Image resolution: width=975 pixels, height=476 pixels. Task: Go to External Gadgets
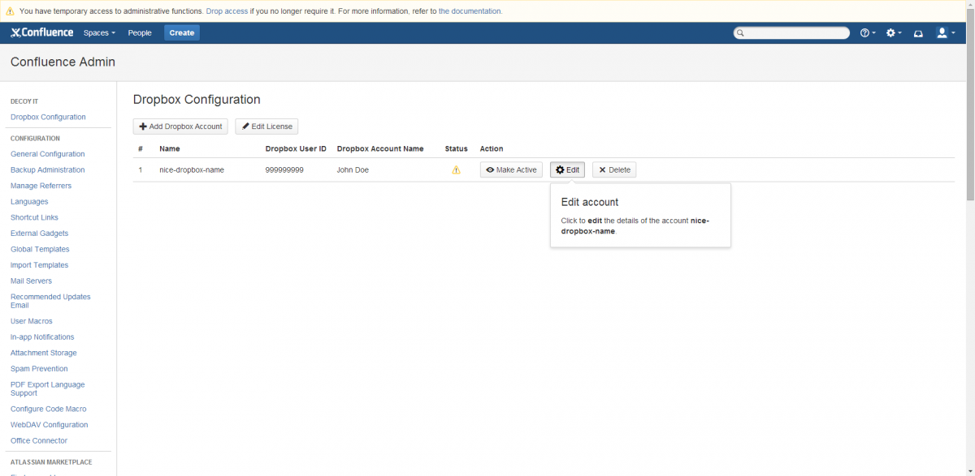[x=39, y=234]
